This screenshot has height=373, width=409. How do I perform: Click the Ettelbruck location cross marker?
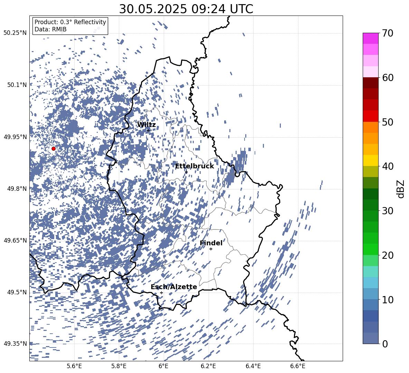tap(186, 172)
